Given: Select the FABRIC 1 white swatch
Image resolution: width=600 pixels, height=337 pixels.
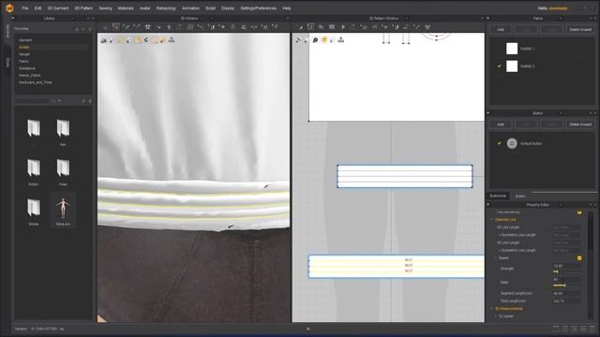Looking at the screenshot, I should click(512, 49).
